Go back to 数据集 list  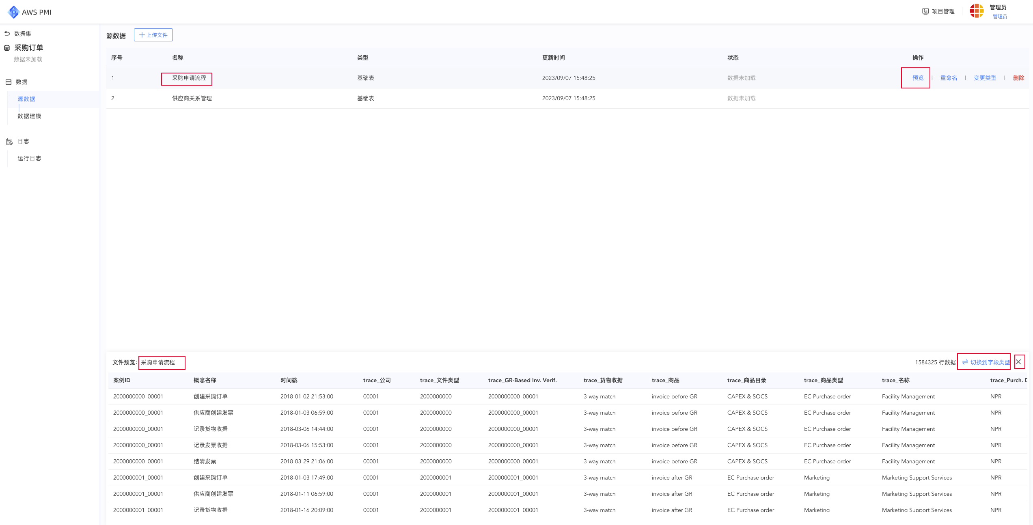click(x=23, y=34)
